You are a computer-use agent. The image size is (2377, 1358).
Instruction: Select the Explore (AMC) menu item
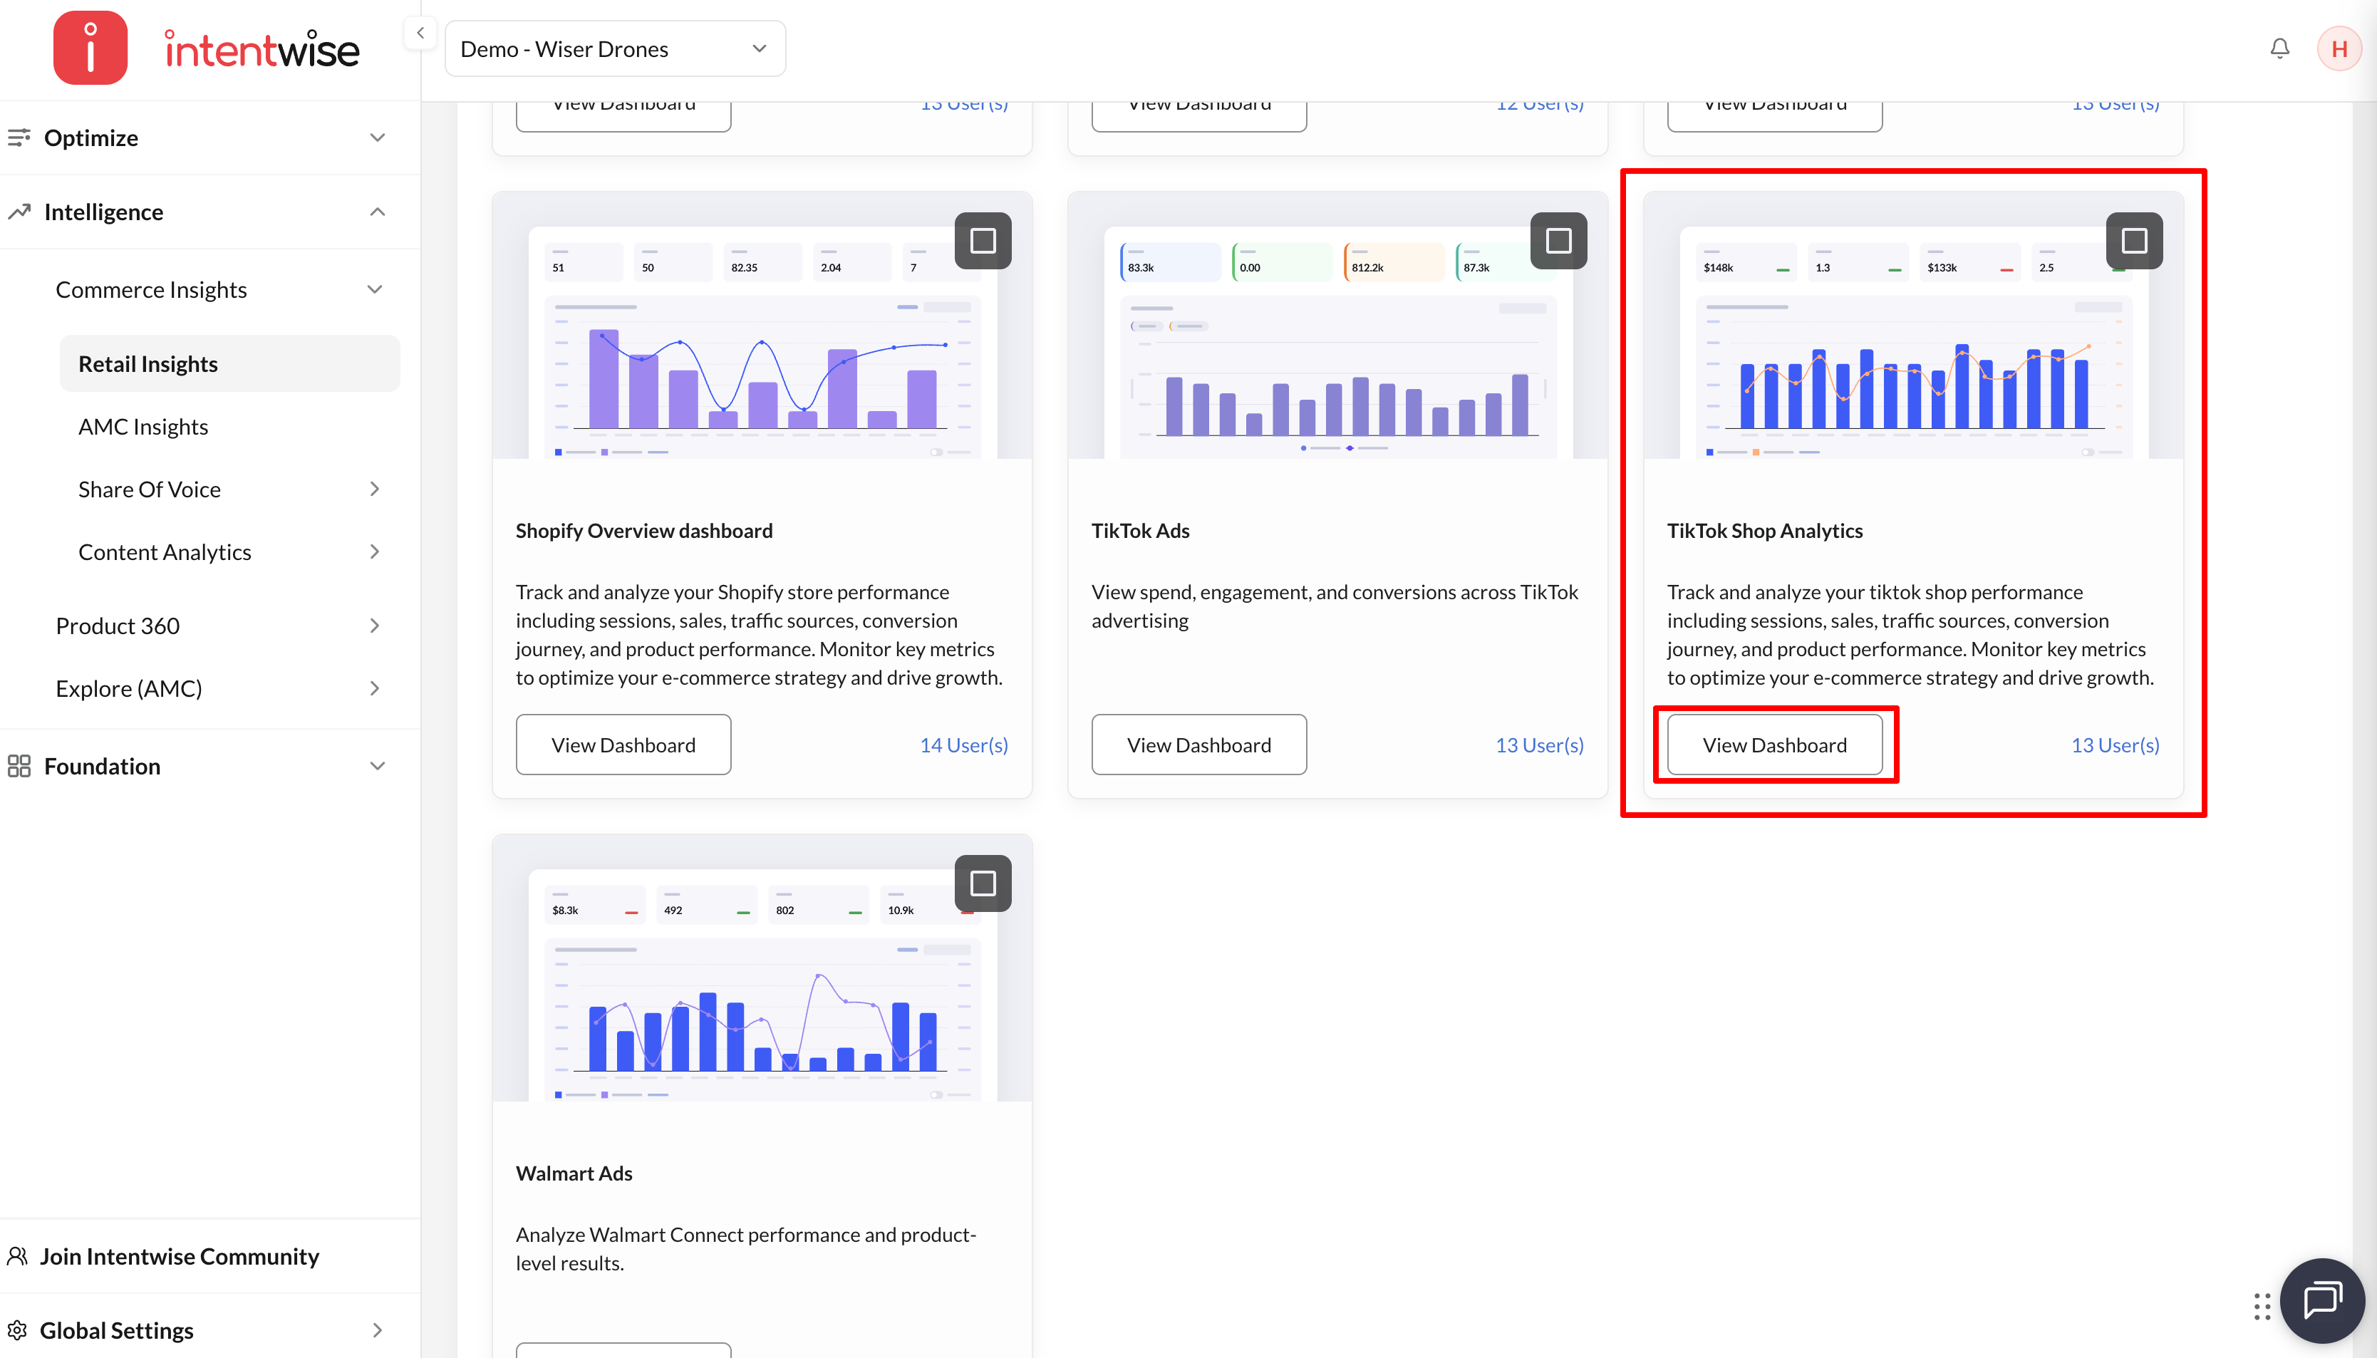pyautogui.click(x=129, y=688)
